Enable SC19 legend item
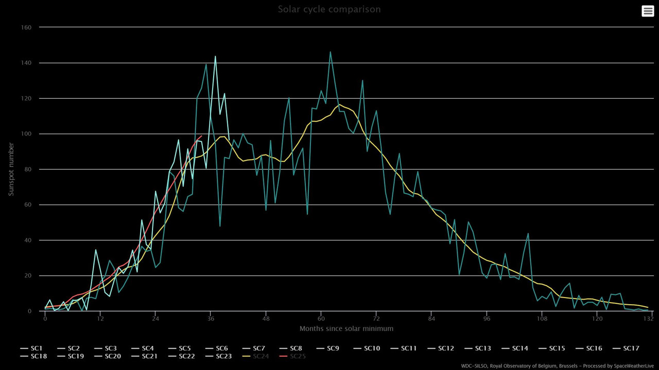The width and height of the screenshot is (659, 370). [x=70, y=356]
